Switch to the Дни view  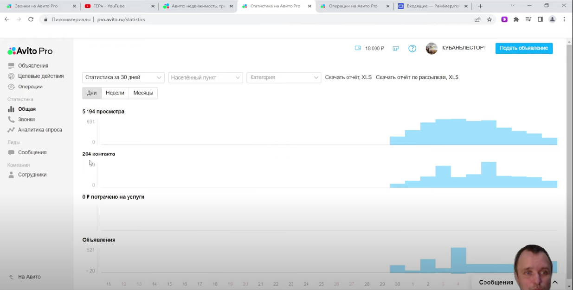coord(92,93)
